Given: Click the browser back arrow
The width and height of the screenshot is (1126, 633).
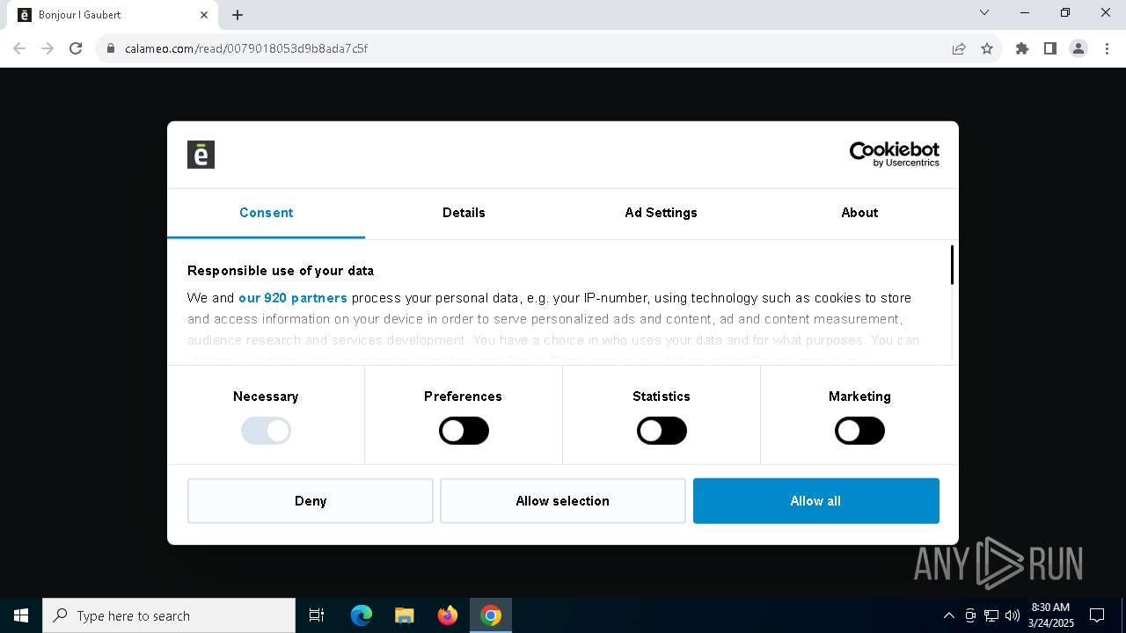Looking at the screenshot, I should (19, 48).
